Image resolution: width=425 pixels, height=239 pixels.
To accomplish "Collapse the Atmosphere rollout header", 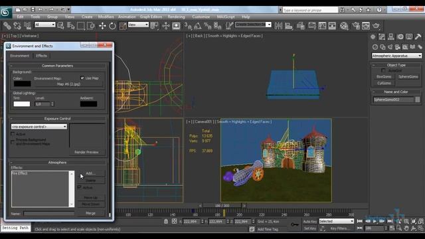I will 58,162.
